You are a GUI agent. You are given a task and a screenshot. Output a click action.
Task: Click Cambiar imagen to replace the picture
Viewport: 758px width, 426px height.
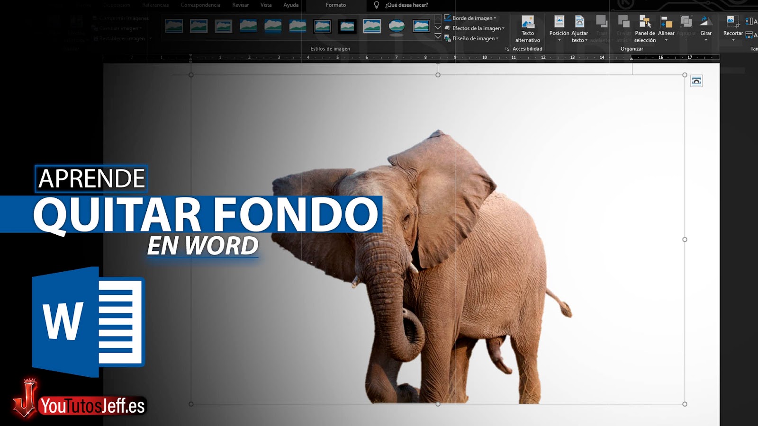[117, 27]
